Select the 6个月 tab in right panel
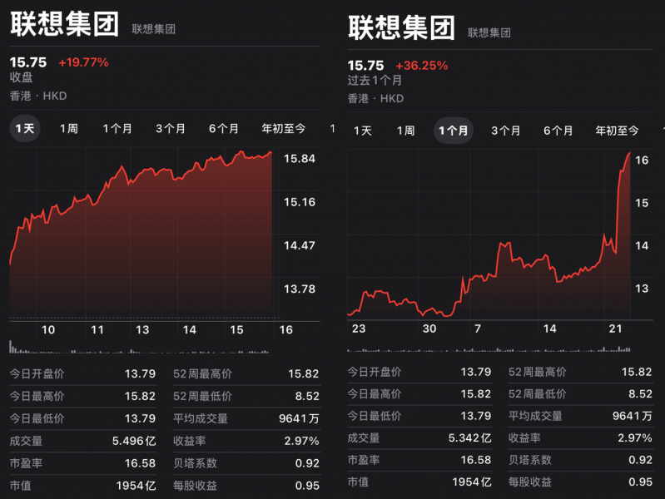 (x=558, y=131)
